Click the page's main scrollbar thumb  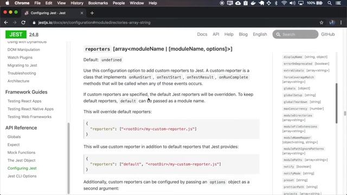(x=345, y=113)
